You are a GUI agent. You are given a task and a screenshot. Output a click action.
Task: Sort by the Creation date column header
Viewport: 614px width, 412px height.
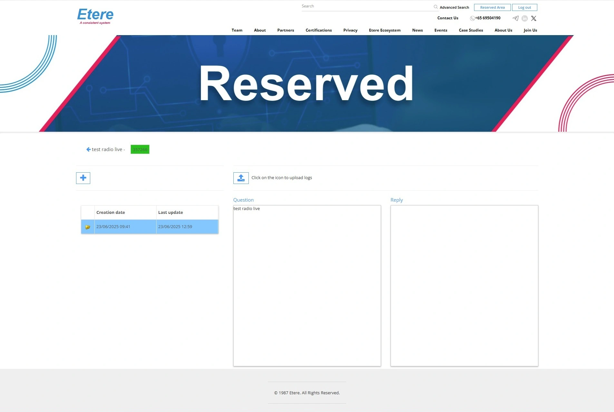coord(111,213)
